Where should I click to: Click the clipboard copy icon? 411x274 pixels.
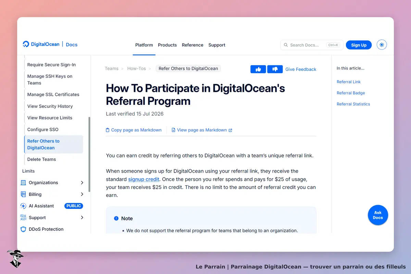pyautogui.click(x=108, y=130)
